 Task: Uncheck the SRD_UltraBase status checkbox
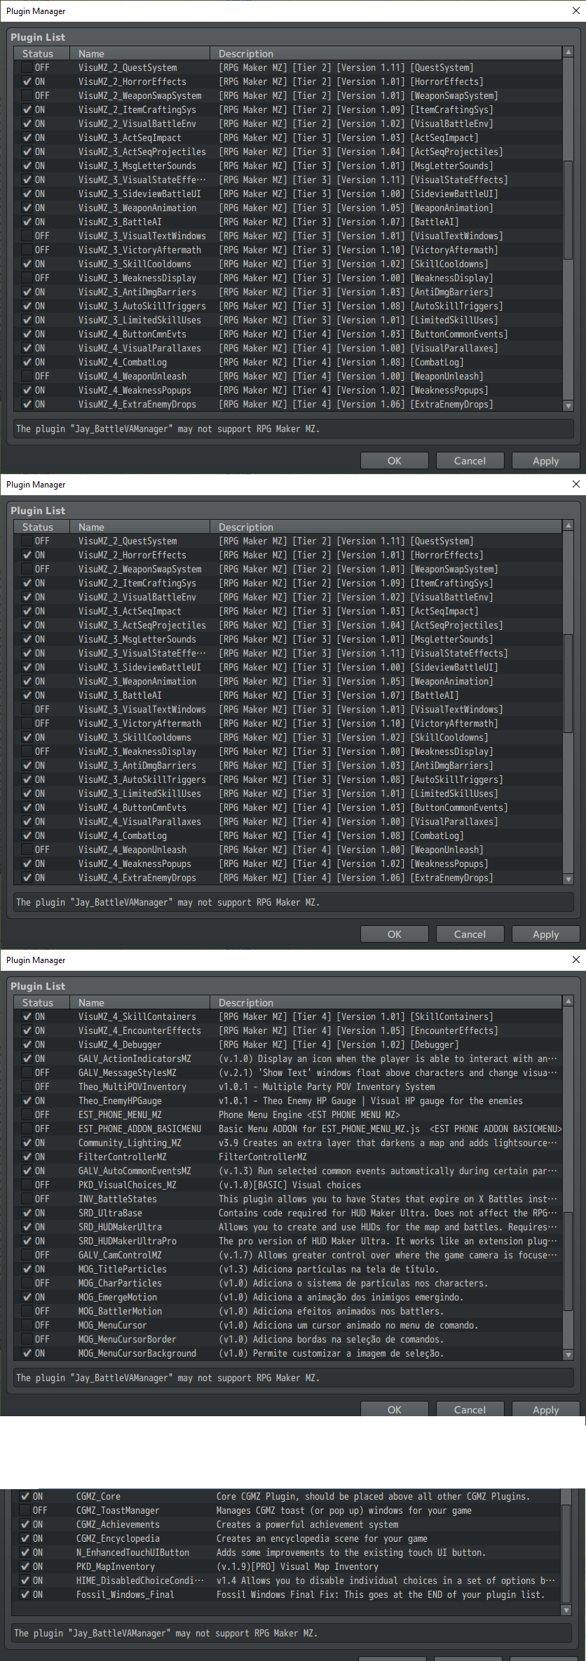coord(27,1213)
